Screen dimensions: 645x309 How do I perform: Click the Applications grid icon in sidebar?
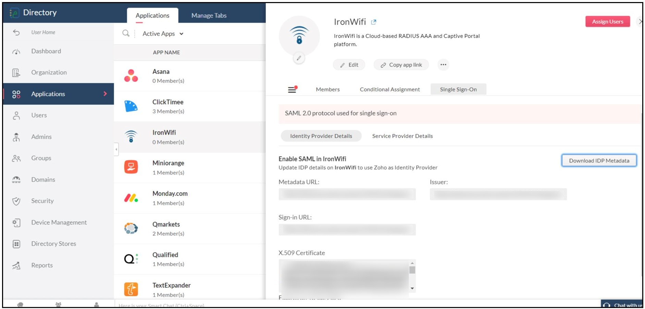pyautogui.click(x=16, y=94)
